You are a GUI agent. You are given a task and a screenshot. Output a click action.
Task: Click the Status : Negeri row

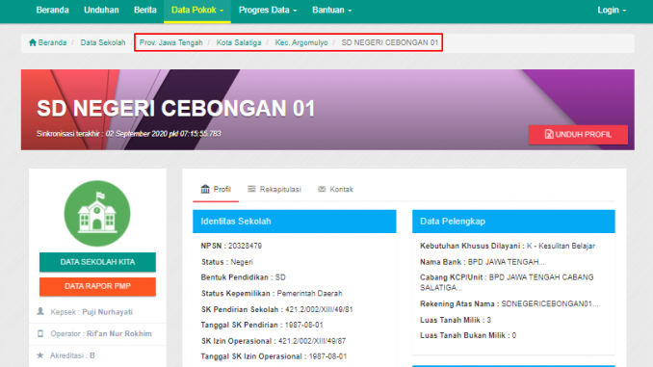(227, 262)
